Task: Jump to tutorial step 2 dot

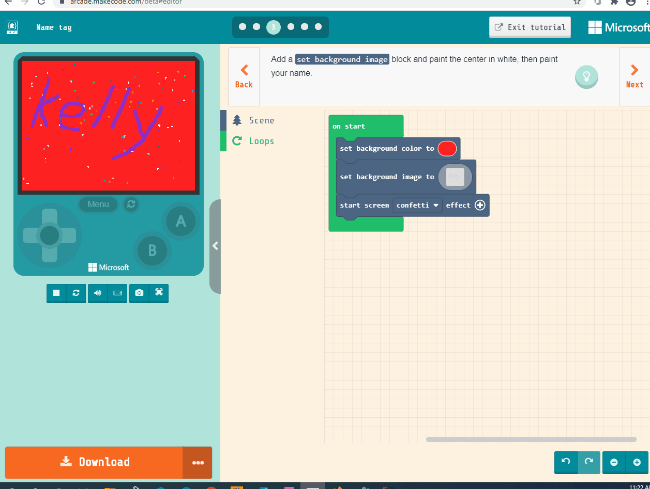Action: (x=256, y=27)
